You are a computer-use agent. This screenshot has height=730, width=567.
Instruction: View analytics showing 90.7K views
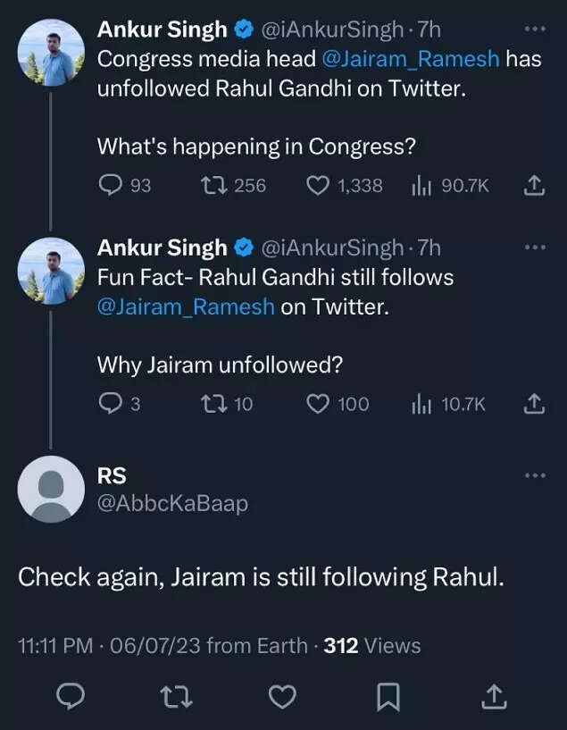pos(421,185)
